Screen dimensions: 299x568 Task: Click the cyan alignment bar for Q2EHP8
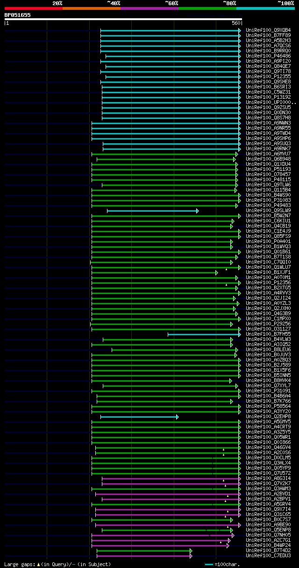140,417
